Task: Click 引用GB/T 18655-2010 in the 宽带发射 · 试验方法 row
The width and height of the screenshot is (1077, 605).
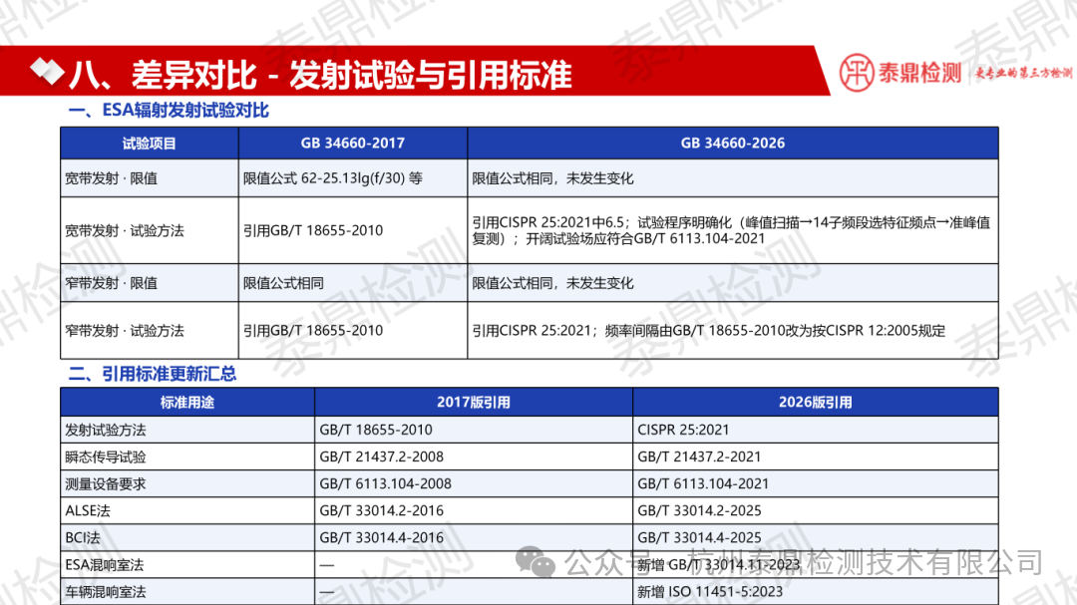Action: coord(353,231)
